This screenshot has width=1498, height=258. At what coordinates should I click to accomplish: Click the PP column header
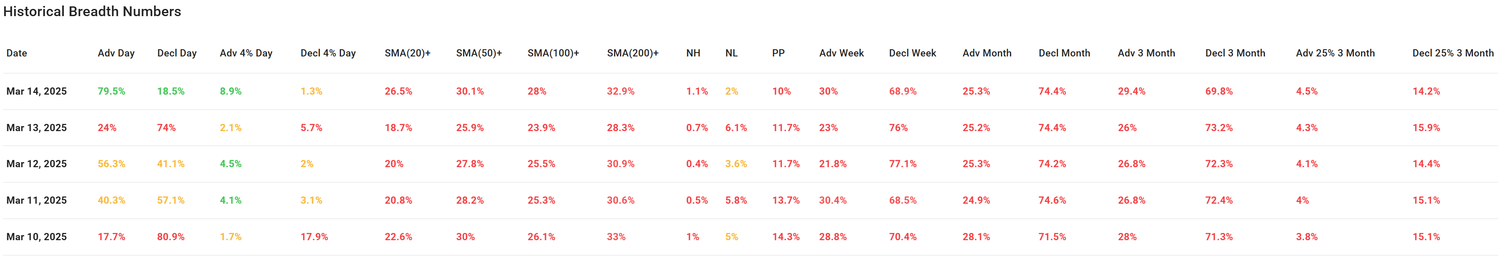click(x=778, y=53)
